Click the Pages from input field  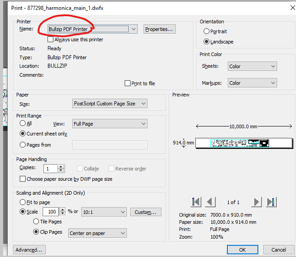point(110,145)
